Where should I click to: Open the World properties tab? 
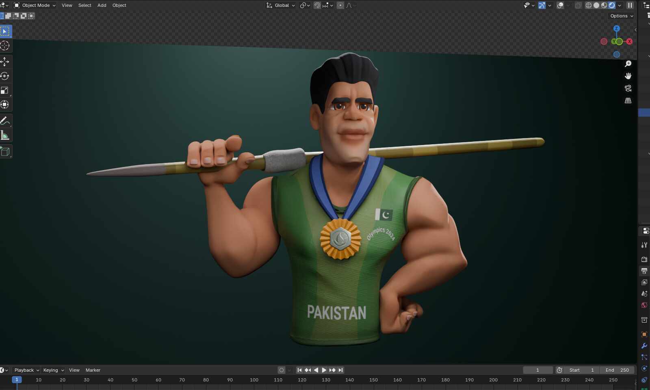644,305
